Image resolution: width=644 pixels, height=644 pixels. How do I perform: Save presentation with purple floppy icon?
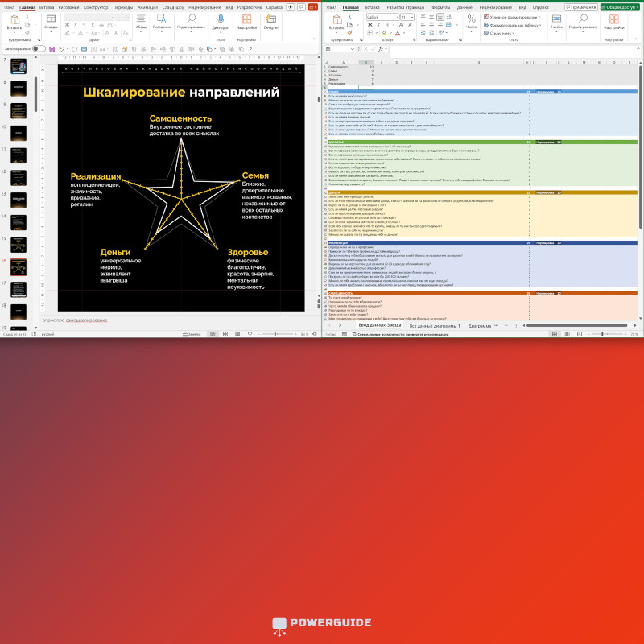[x=52, y=49]
